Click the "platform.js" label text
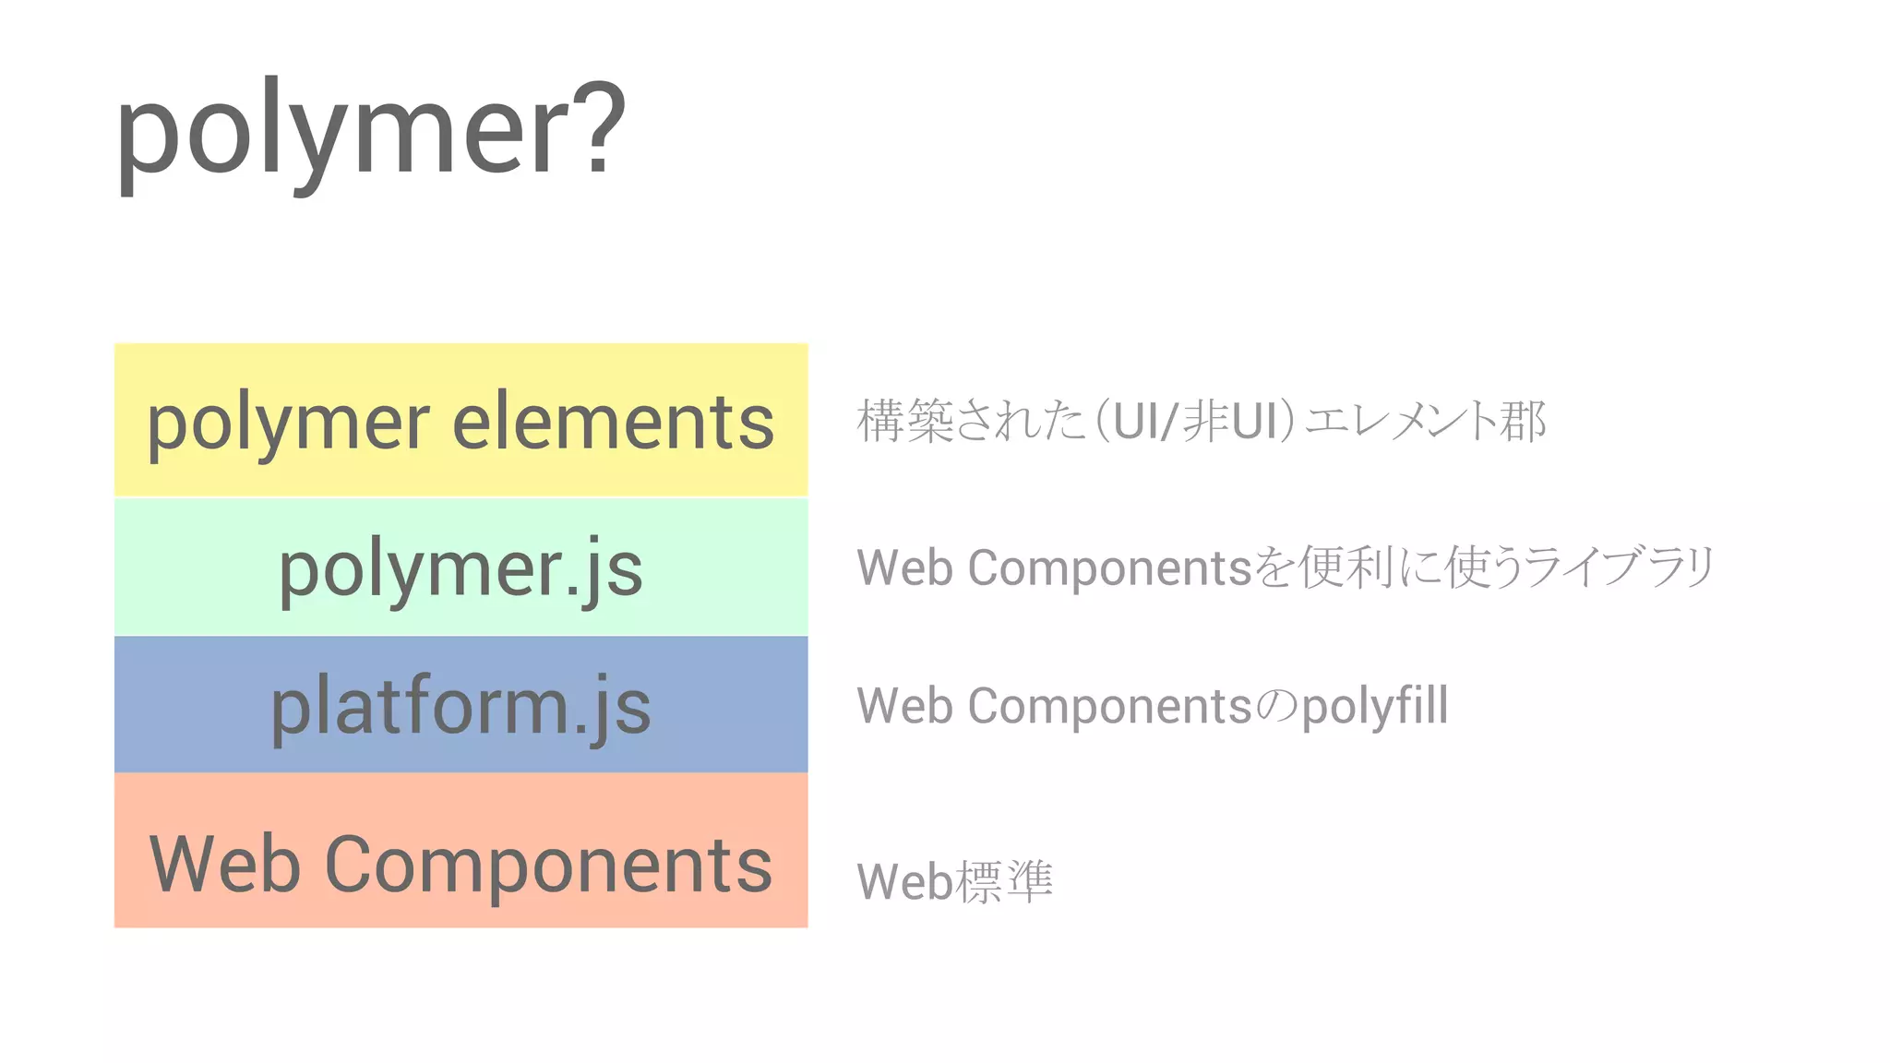The image size is (1890, 1063). pos(461,706)
